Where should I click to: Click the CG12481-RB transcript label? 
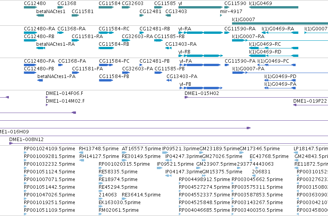click(155, 28)
